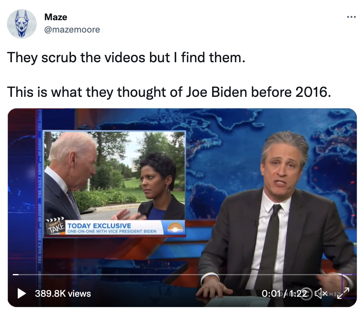Open the three-dot more options menu
The height and width of the screenshot is (314, 363).
(351, 17)
